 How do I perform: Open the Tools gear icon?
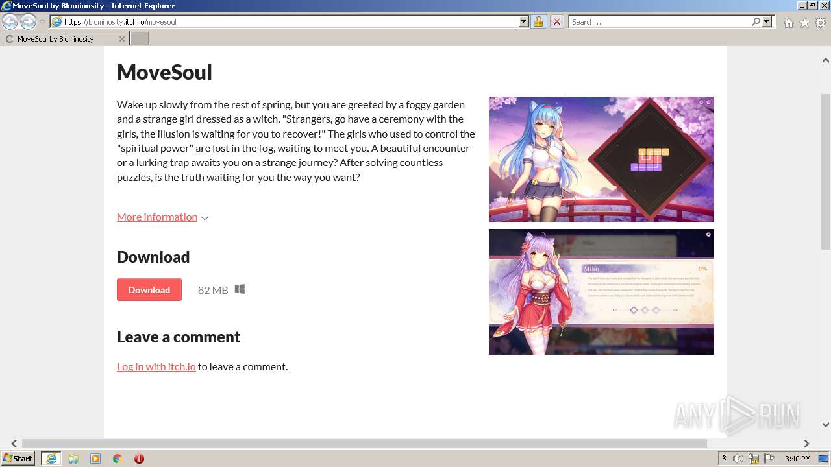pyautogui.click(x=821, y=23)
